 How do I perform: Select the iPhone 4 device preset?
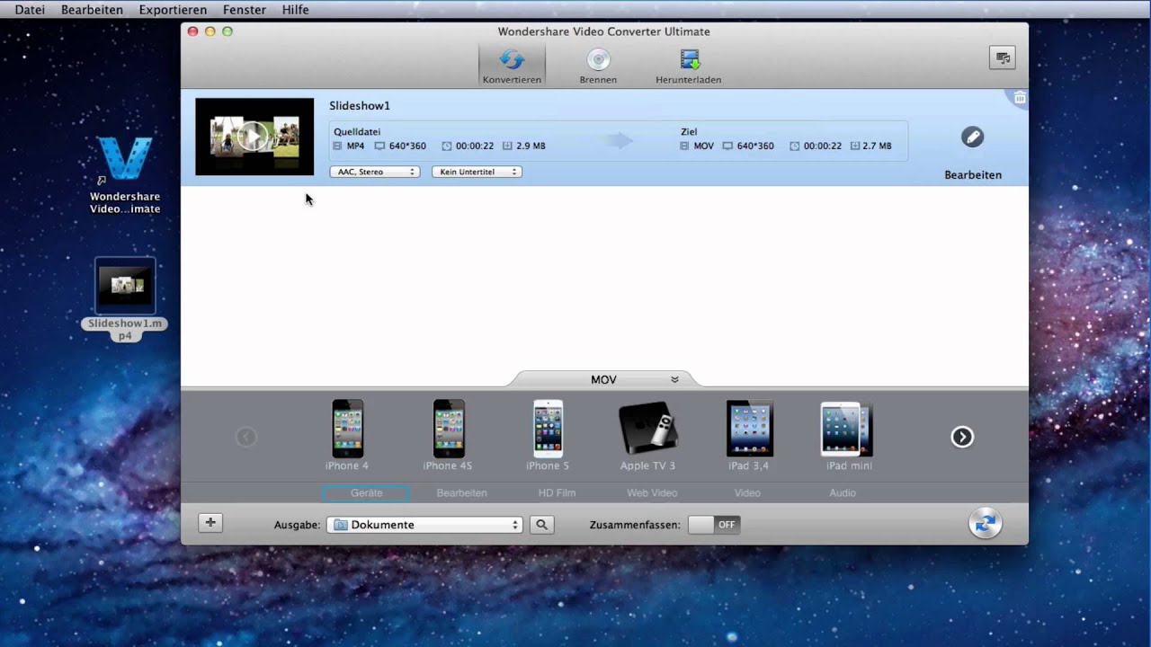pos(347,436)
